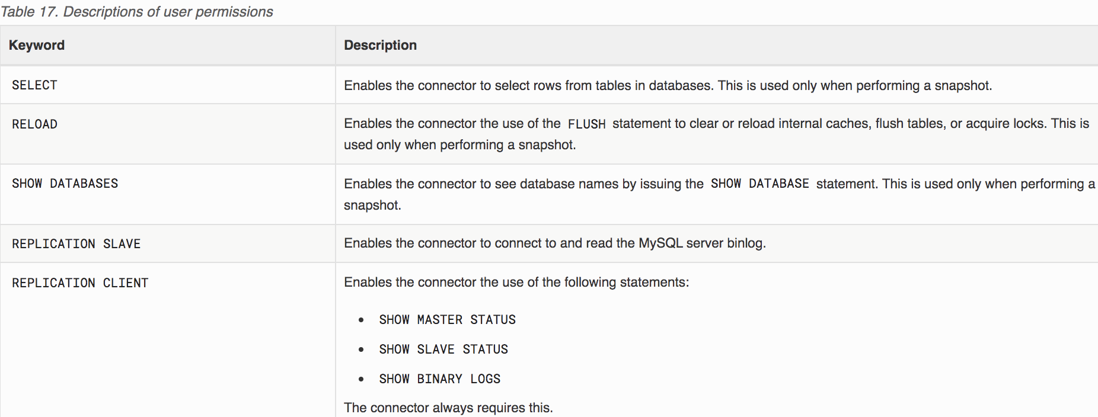Click the SHOW SLAVE STATUS list item

[443, 349]
